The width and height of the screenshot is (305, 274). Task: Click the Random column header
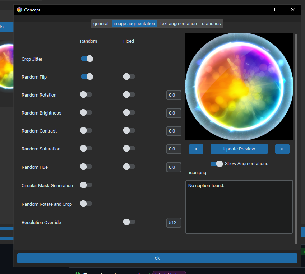tap(88, 41)
